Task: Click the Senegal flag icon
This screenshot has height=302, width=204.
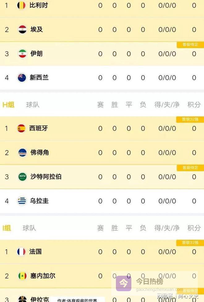Action: (x=22, y=276)
